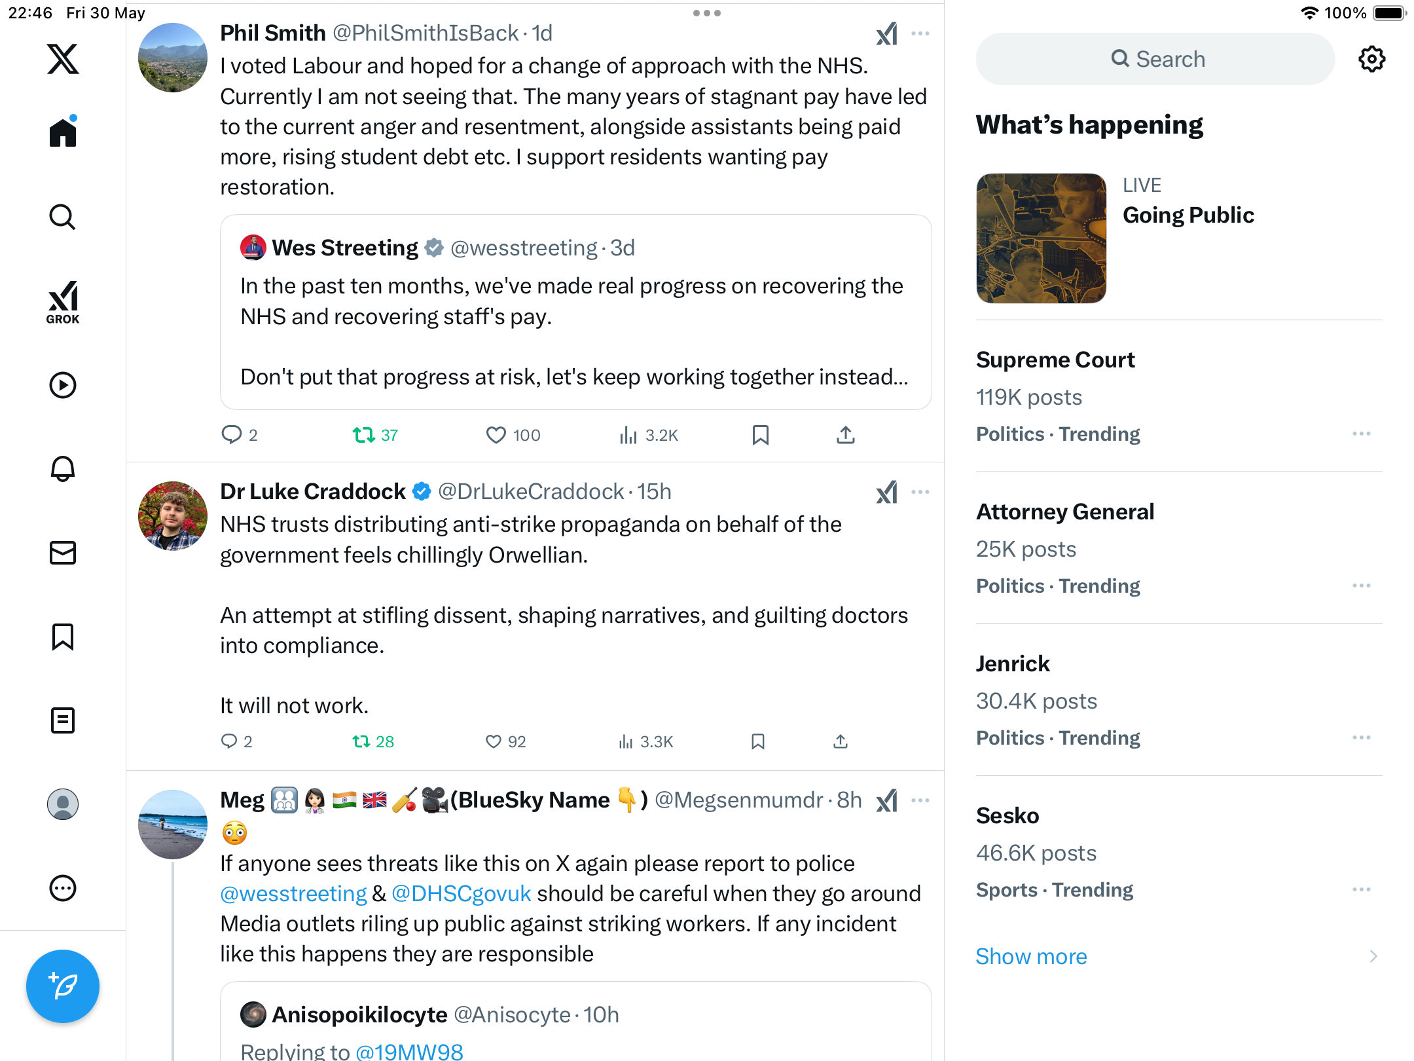Click Show more under trends

click(x=1031, y=956)
